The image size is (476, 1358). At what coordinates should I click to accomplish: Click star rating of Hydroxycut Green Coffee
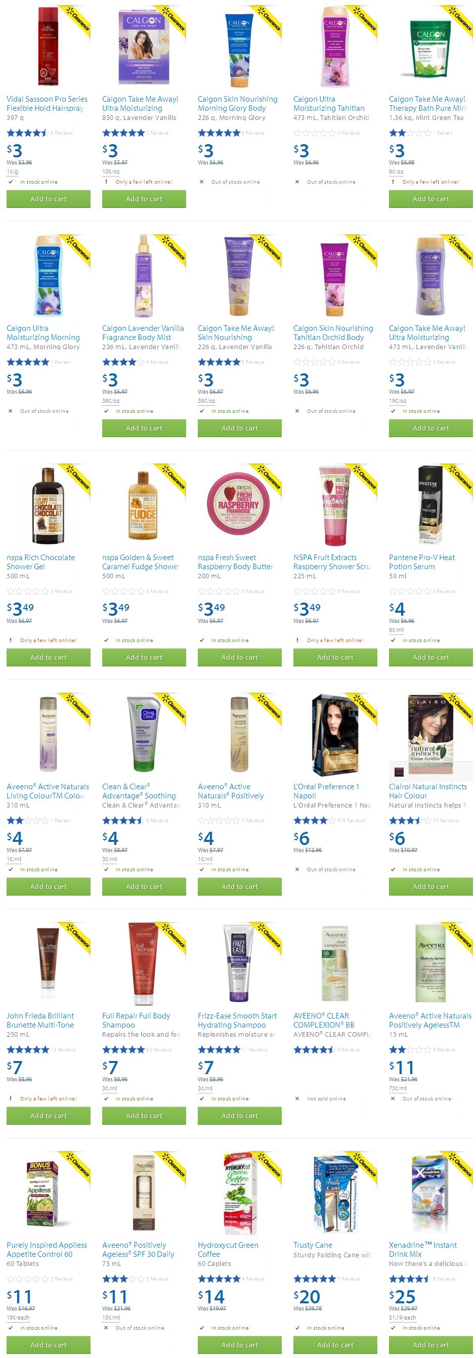pyautogui.click(x=219, y=1279)
